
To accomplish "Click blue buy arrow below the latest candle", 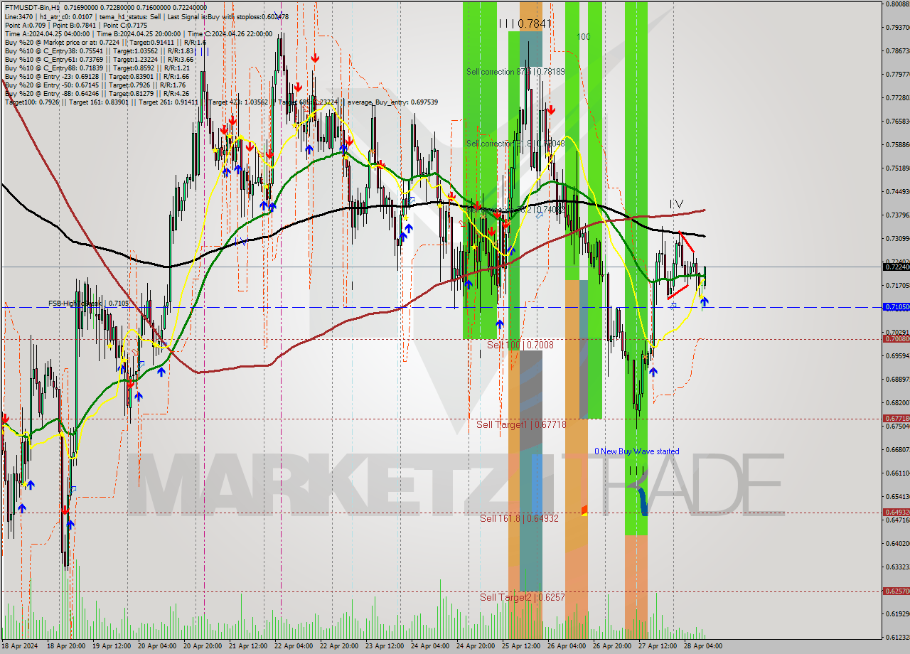I will coord(704,301).
